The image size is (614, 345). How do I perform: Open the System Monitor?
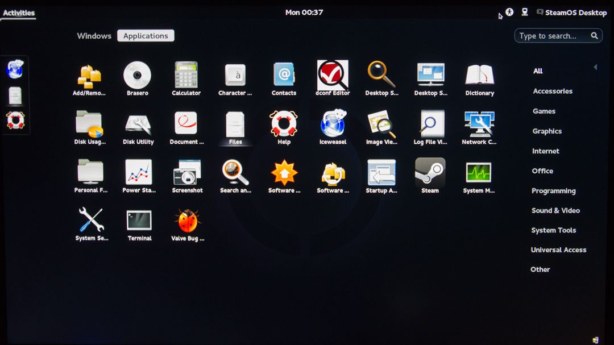click(x=479, y=173)
